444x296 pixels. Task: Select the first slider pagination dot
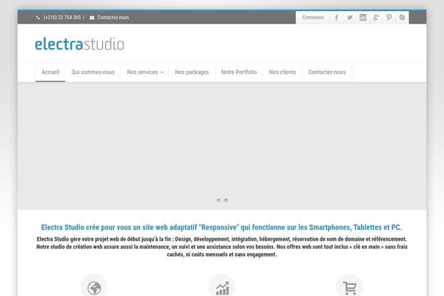click(218, 200)
